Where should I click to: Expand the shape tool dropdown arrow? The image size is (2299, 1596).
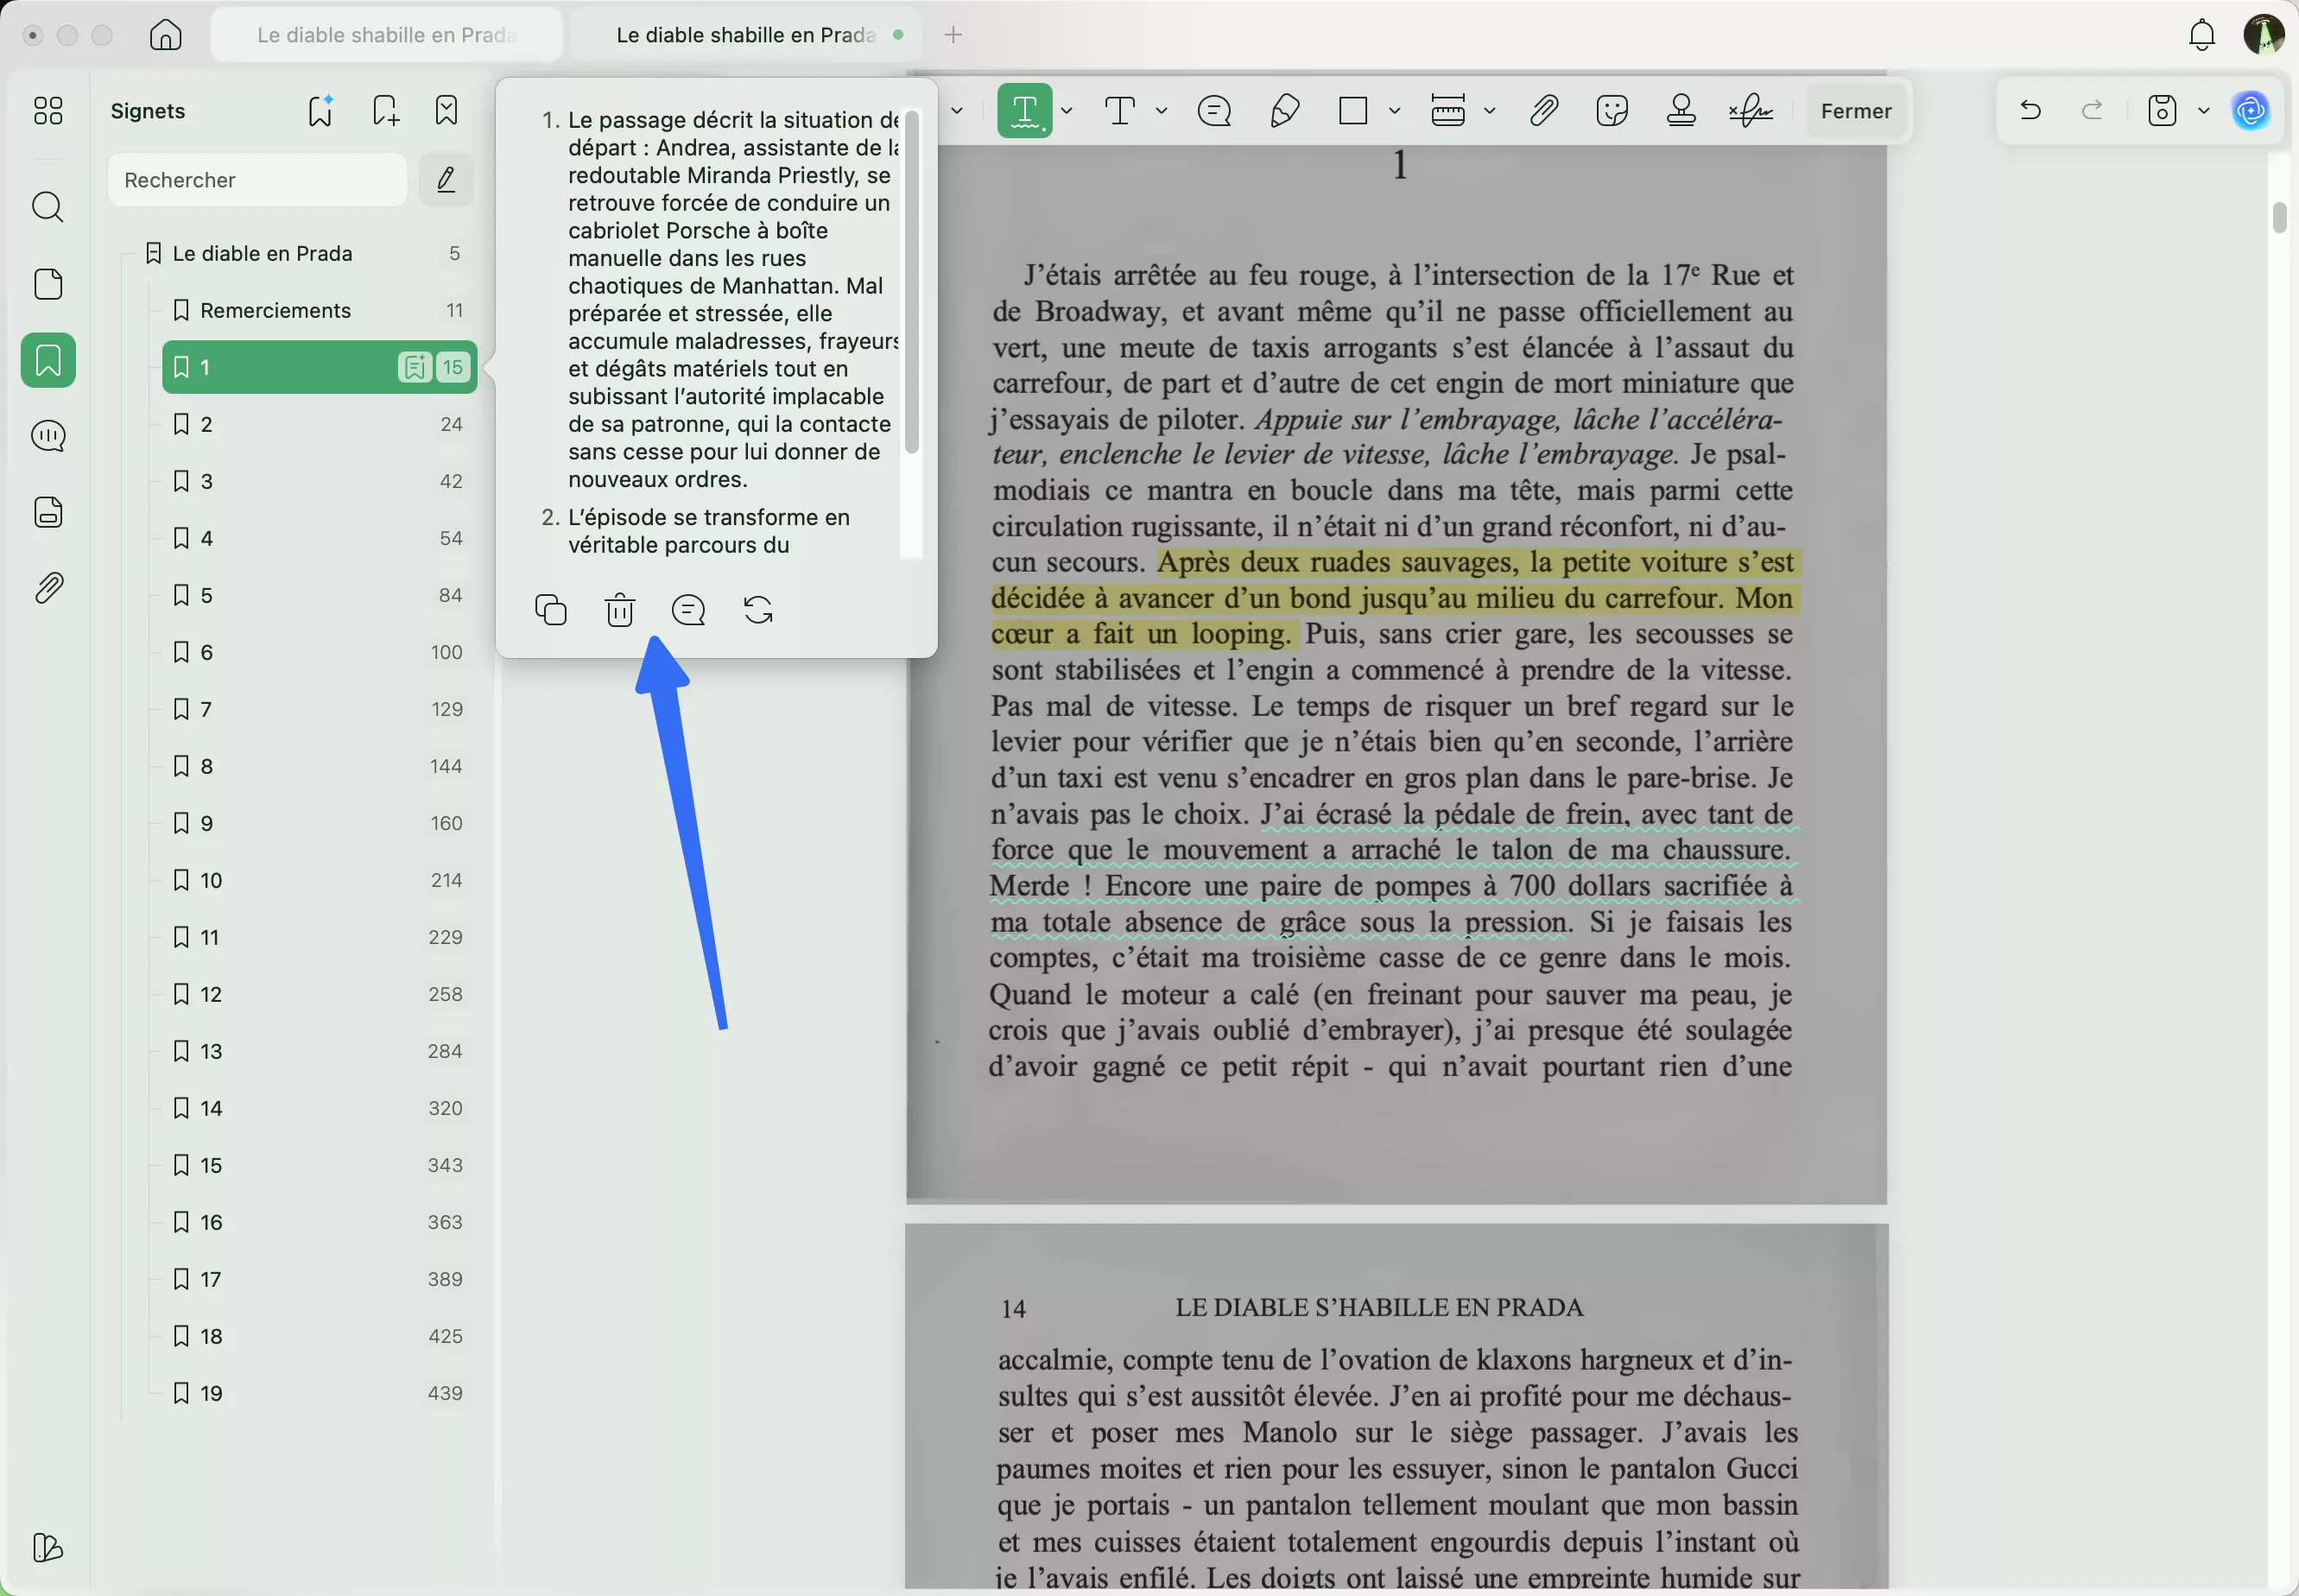(x=1395, y=110)
